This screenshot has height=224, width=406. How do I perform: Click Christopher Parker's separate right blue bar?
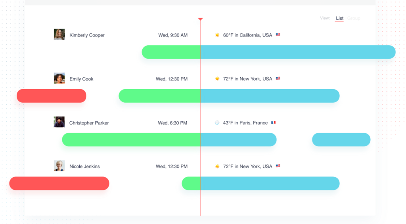341,140
